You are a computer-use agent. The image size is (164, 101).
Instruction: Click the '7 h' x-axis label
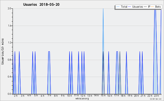coord(49,96)
